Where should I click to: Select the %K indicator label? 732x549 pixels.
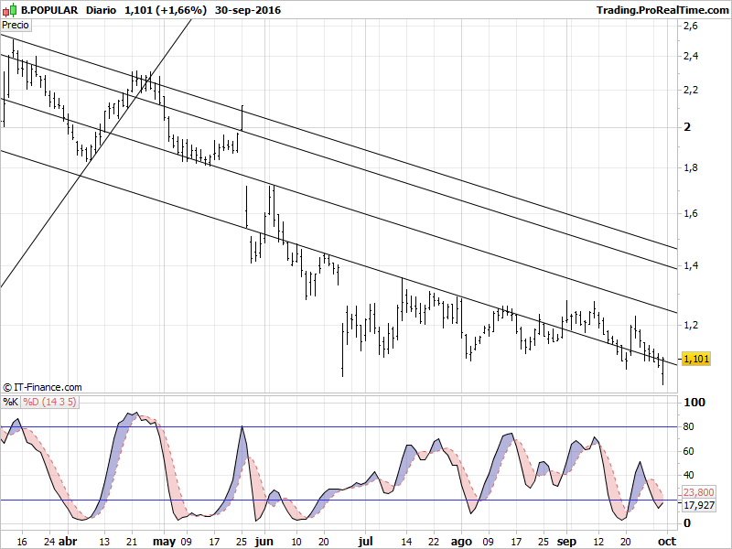coord(11,402)
